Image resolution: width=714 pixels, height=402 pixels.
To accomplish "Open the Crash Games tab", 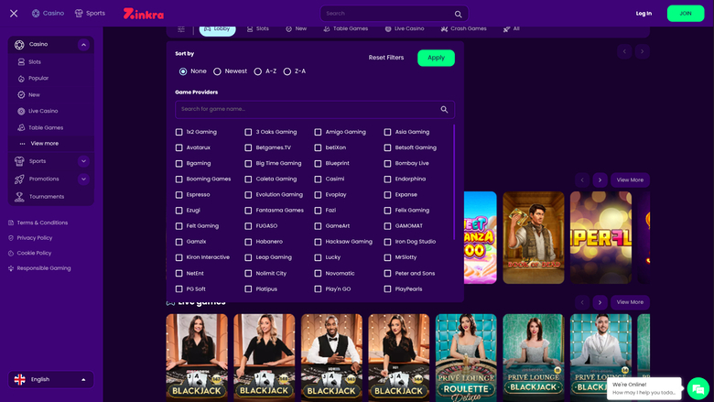I will click(463, 28).
